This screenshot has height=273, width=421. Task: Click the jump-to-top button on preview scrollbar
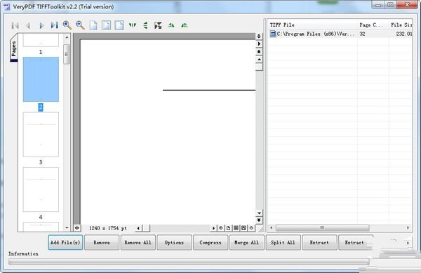click(x=259, y=51)
